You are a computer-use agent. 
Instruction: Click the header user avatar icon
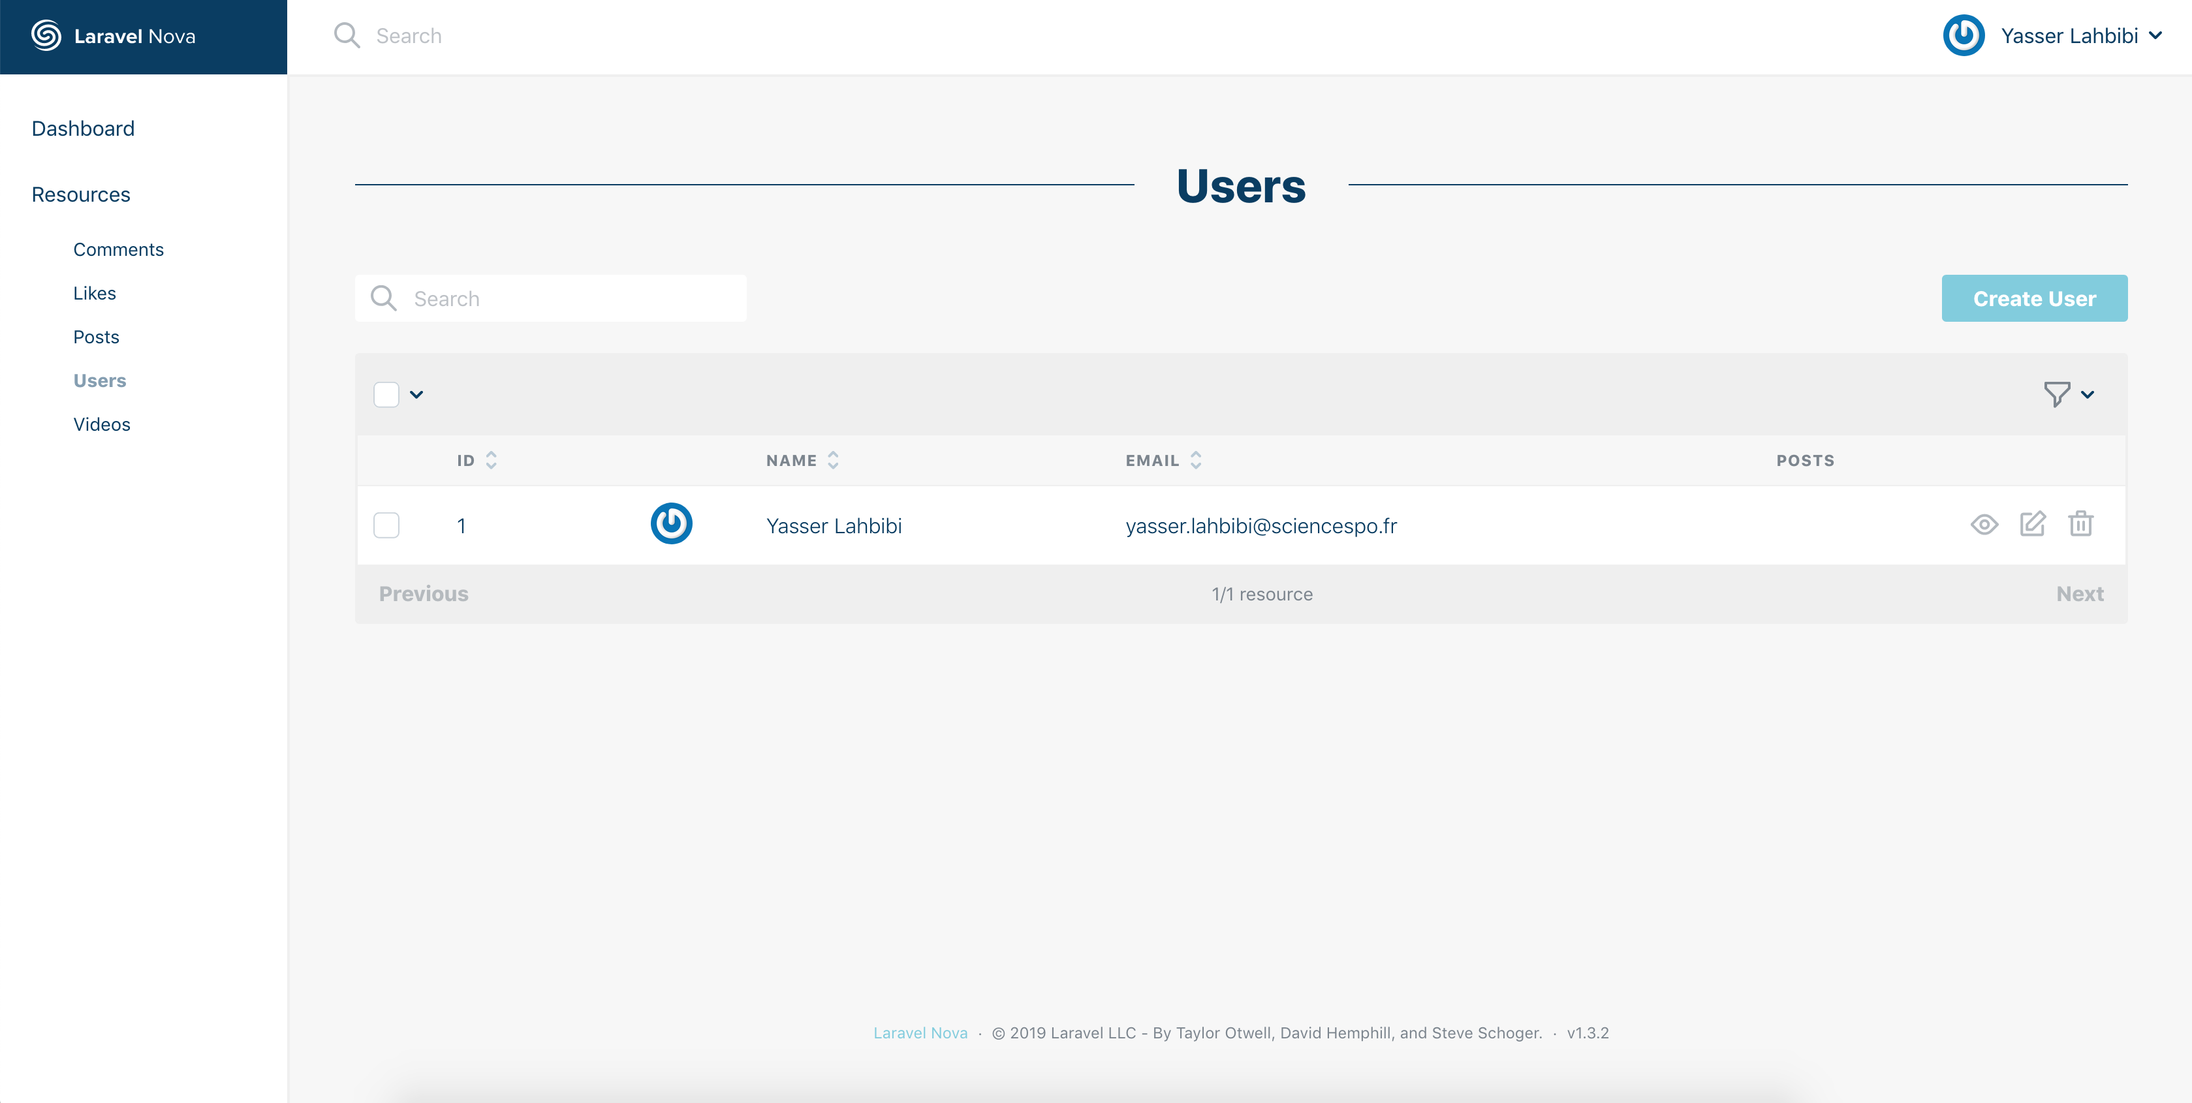[1963, 36]
